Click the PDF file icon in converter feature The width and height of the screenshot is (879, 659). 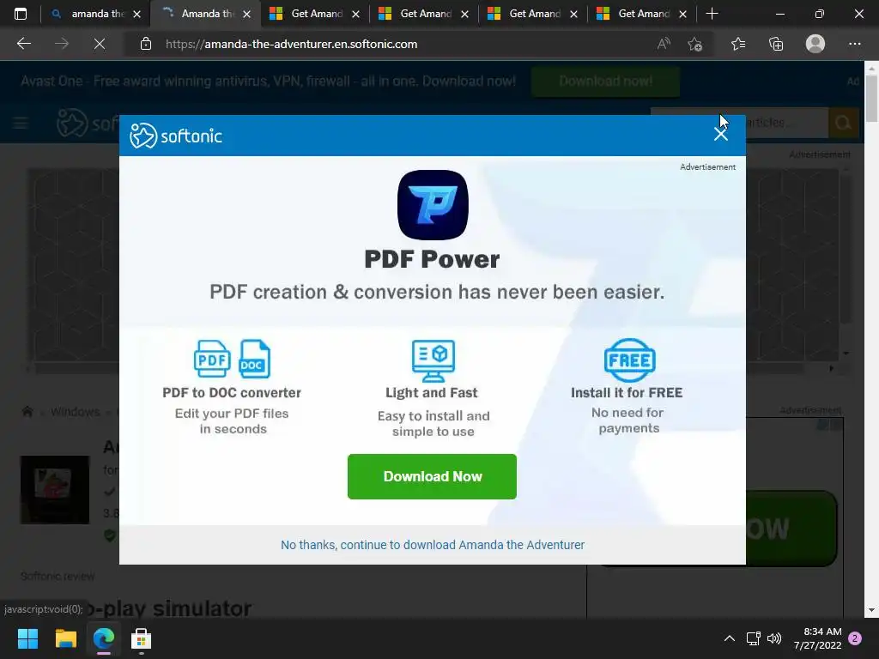click(x=212, y=359)
